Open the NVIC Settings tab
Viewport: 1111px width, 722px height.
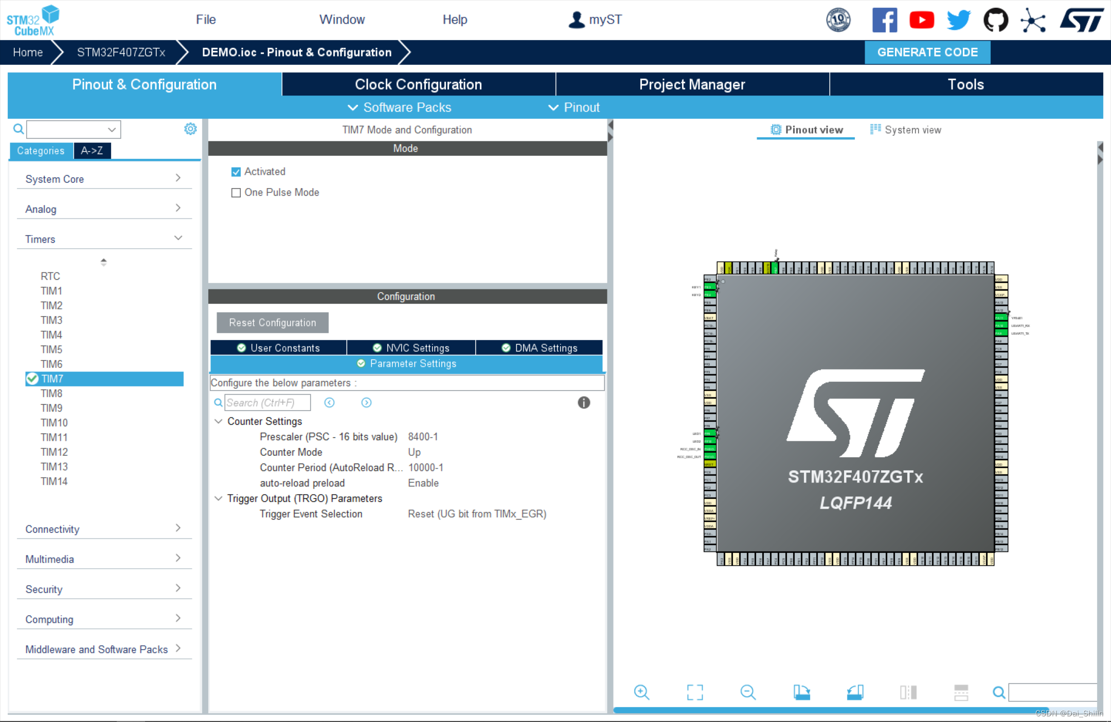(411, 348)
